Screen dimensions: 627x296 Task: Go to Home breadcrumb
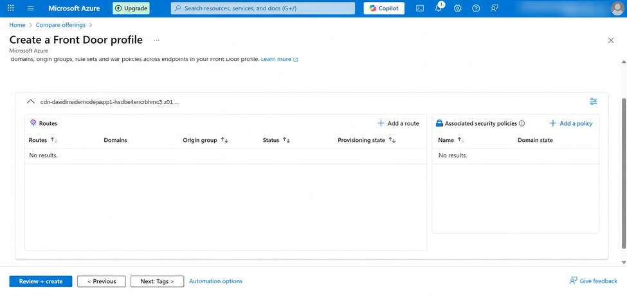[17, 25]
